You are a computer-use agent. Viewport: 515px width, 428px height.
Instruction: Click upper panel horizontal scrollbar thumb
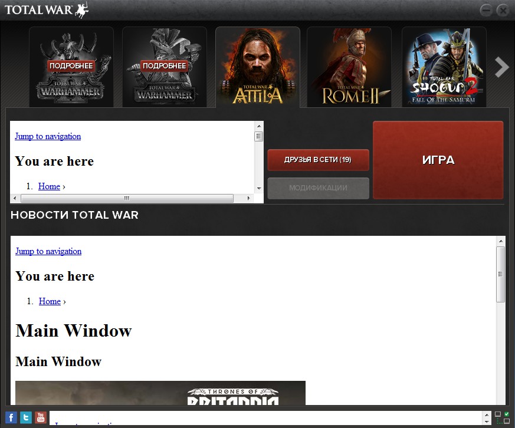tap(127, 198)
